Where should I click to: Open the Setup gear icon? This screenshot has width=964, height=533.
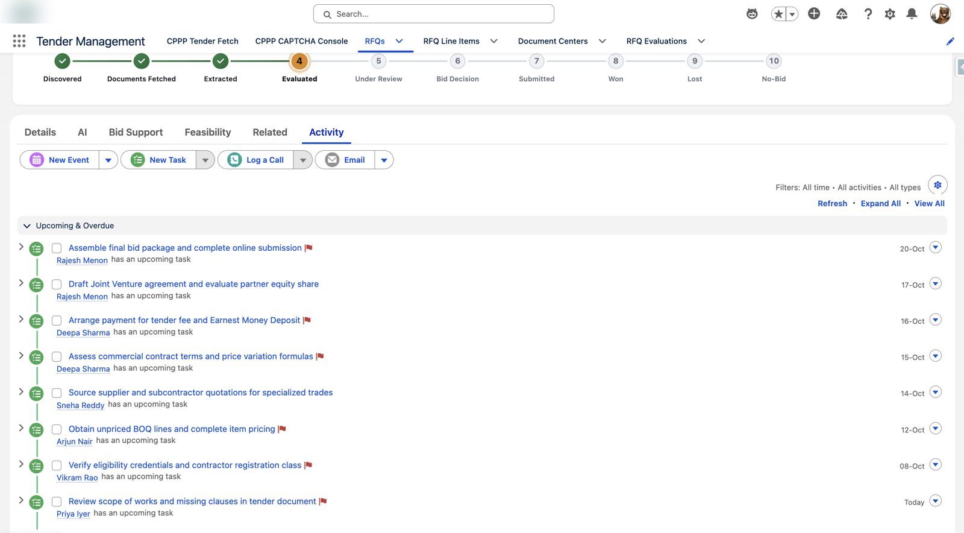(890, 14)
